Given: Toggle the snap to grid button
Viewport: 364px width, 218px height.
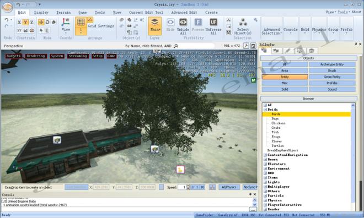Looking at the screenshot, I should (81, 22).
